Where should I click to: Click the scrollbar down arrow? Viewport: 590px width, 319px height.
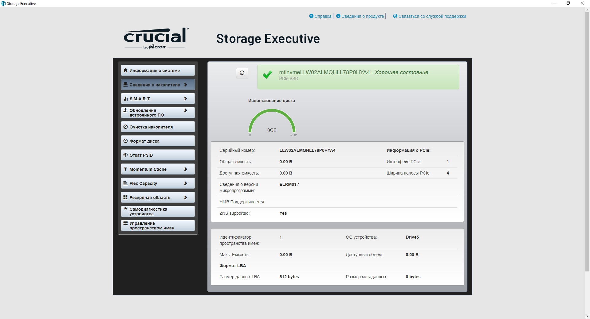[x=587, y=316]
